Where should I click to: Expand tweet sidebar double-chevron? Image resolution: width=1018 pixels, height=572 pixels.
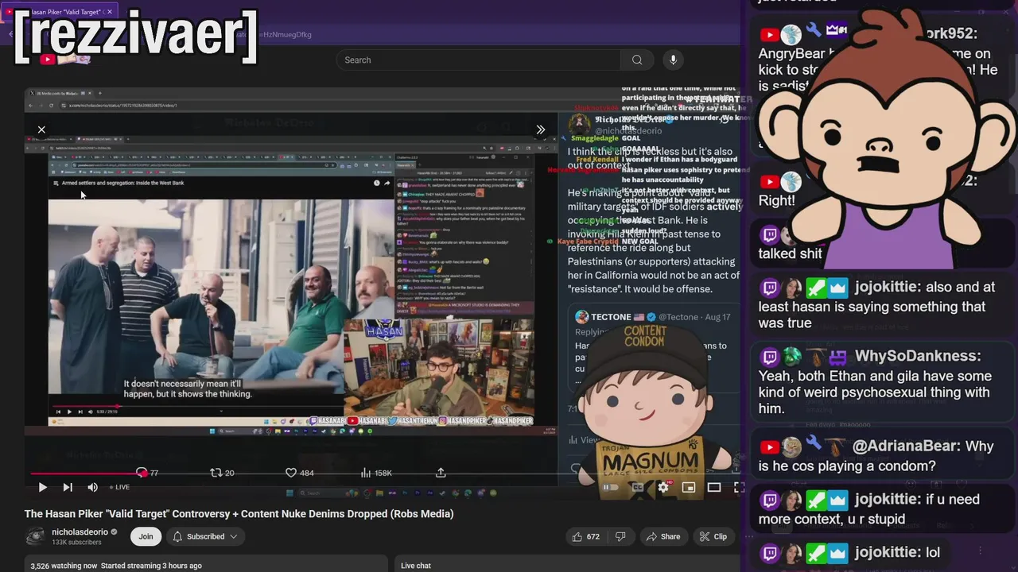point(540,129)
